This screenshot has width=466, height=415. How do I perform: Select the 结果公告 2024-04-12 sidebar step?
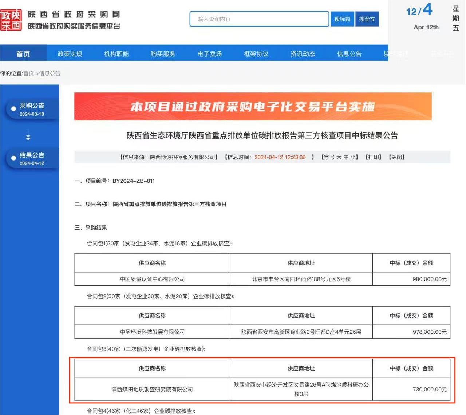tap(32, 158)
